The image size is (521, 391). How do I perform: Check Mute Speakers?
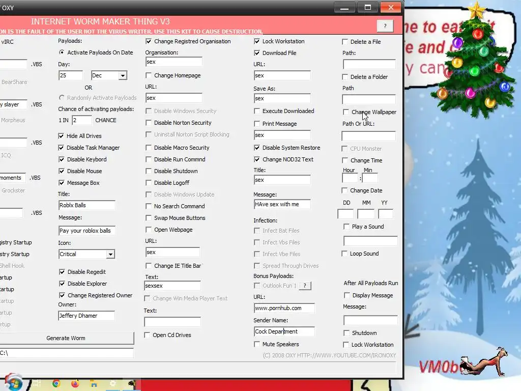[x=257, y=344]
